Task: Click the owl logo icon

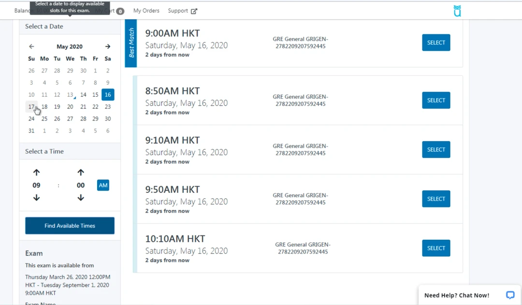Action: 457,11
